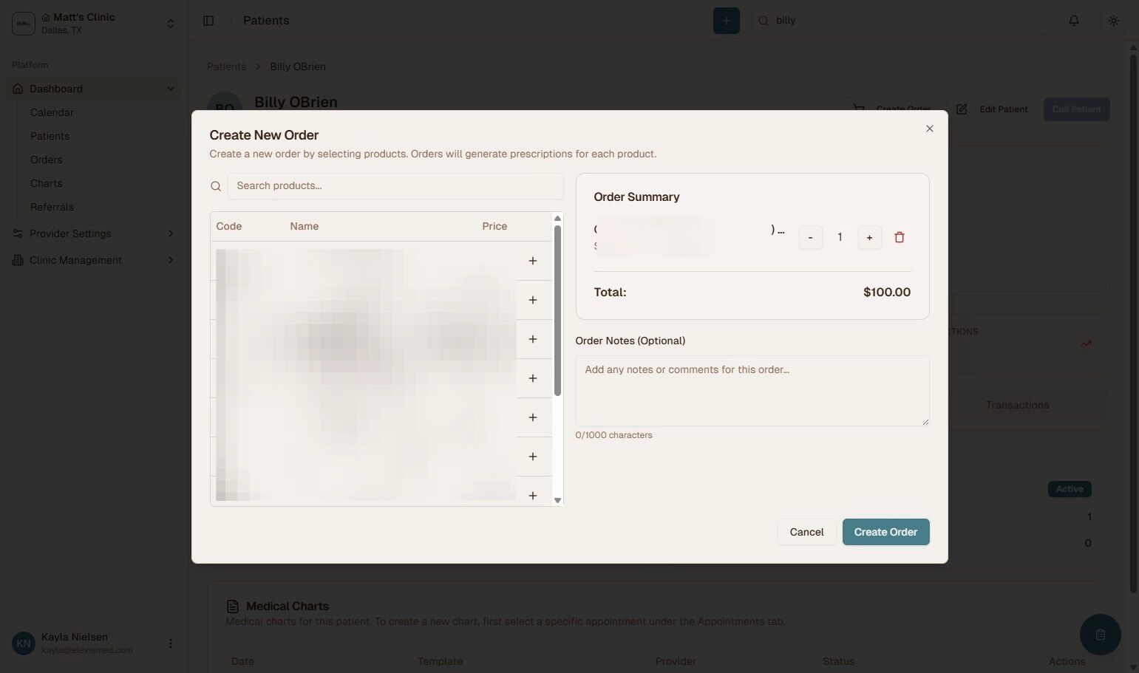The height and width of the screenshot is (673, 1139).
Task: Open Kayla Nielsen user menu dots
Action: coord(171,643)
